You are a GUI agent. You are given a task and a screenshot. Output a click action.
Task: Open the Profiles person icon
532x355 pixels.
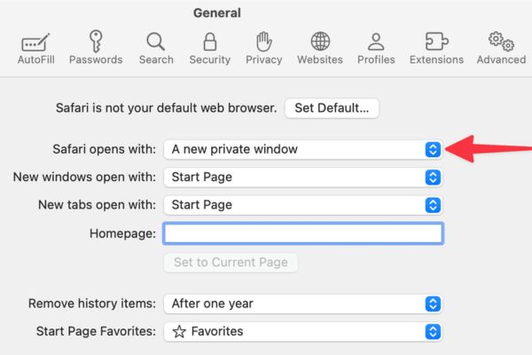(376, 41)
